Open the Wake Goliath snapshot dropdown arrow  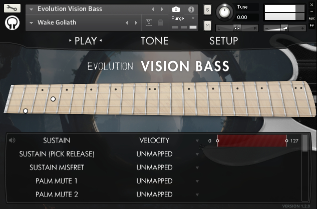31,23
